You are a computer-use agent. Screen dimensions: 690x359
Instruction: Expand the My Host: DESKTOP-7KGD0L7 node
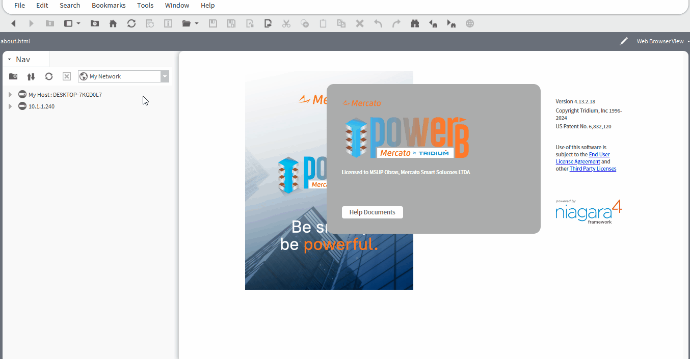tap(10, 95)
